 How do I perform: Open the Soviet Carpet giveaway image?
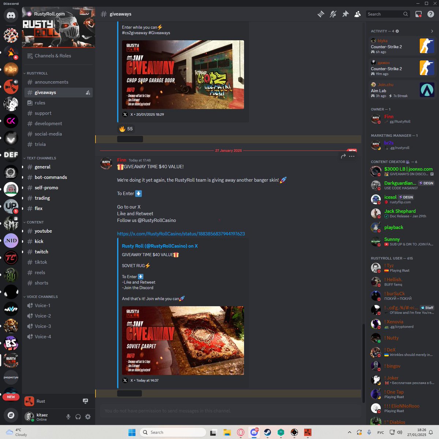pos(183,341)
